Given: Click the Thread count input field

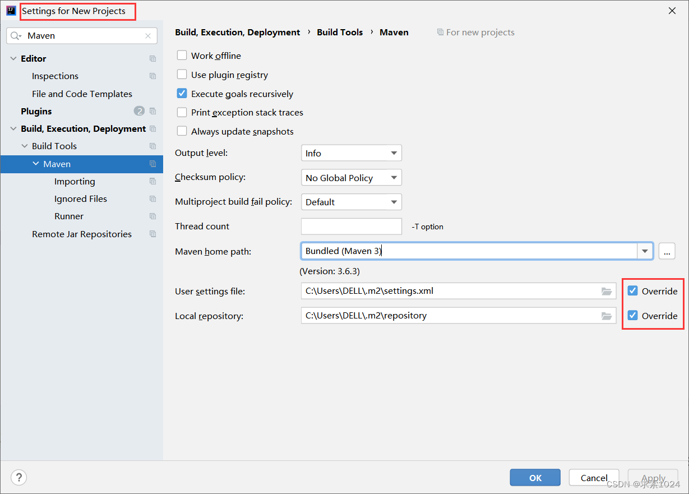Looking at the screenshot, I should (352, 227).
